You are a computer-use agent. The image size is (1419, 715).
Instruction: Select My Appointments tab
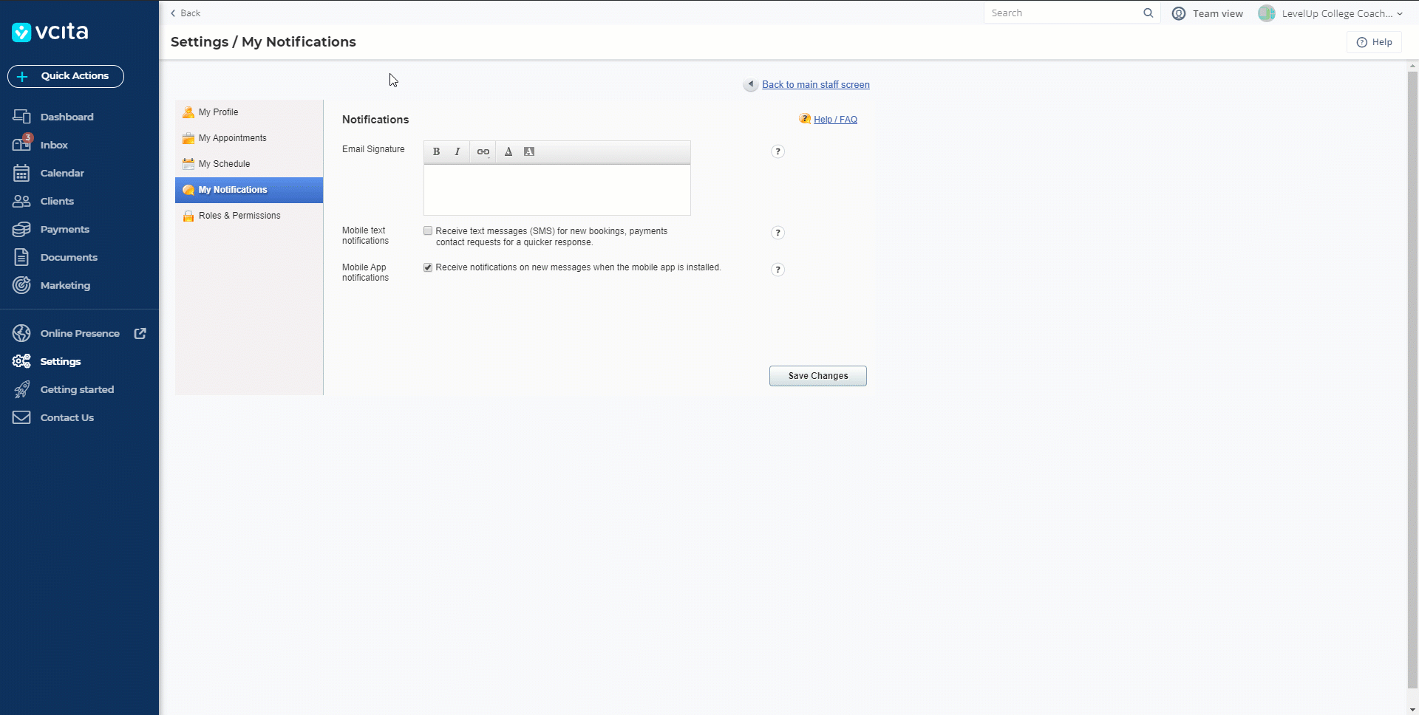[249, 138]
